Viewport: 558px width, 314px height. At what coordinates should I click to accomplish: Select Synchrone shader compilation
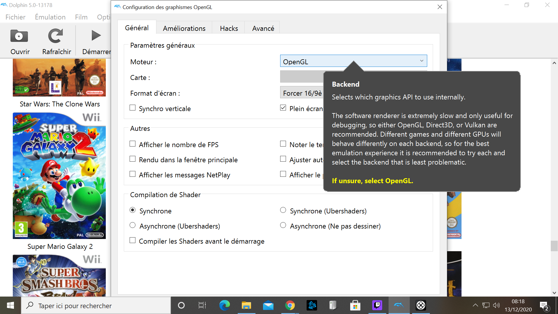[133, 210]
